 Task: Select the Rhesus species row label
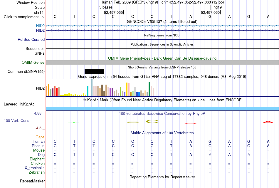tap(38, 146)
